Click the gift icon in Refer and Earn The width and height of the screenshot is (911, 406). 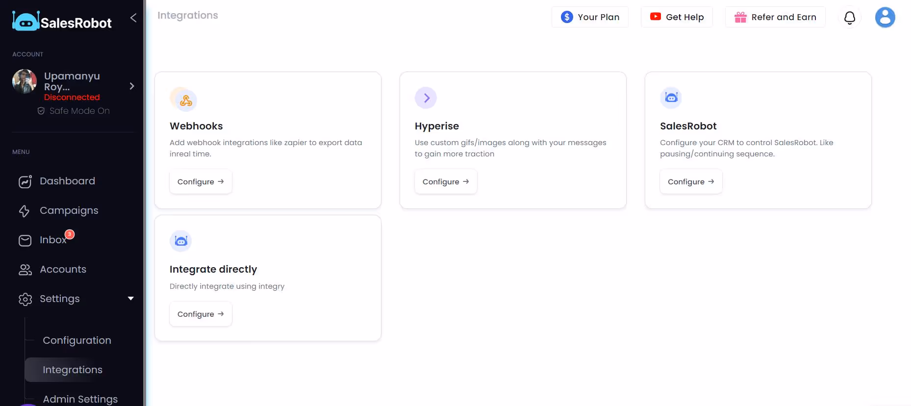(740, 17)
